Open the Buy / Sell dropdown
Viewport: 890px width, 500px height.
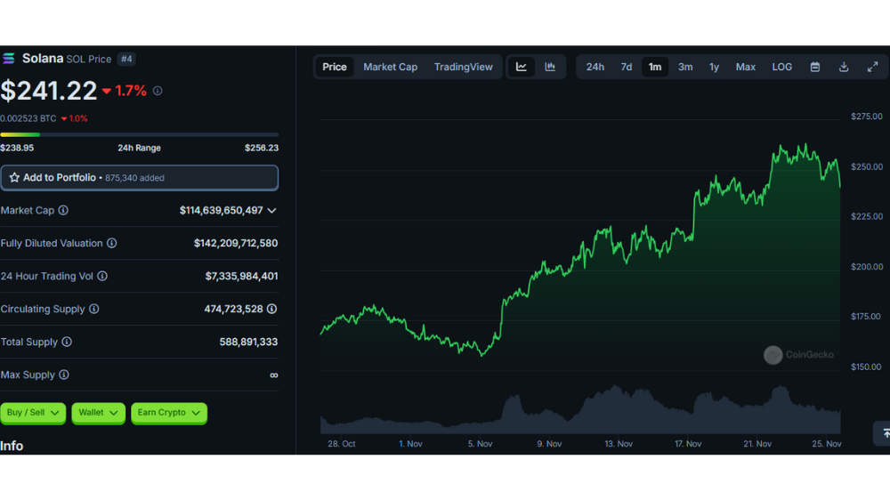tap(33, 413)
